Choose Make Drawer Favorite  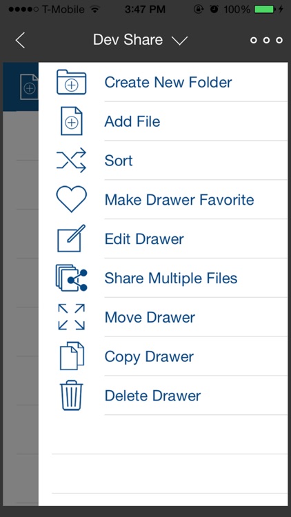point(179,199)
